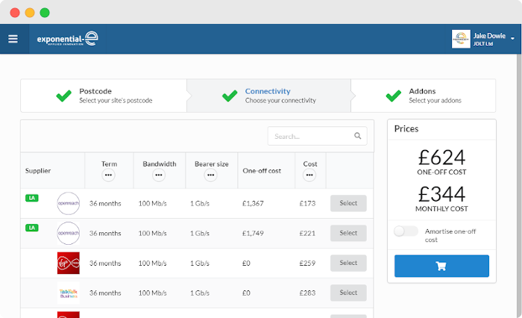This screenshot has width=522, height=318.
Task: Open the hamburger navigation menu
Action: point(13,39)
